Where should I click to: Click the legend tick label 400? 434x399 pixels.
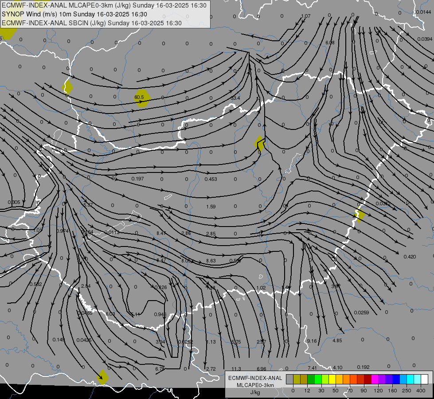coord(420,391)
